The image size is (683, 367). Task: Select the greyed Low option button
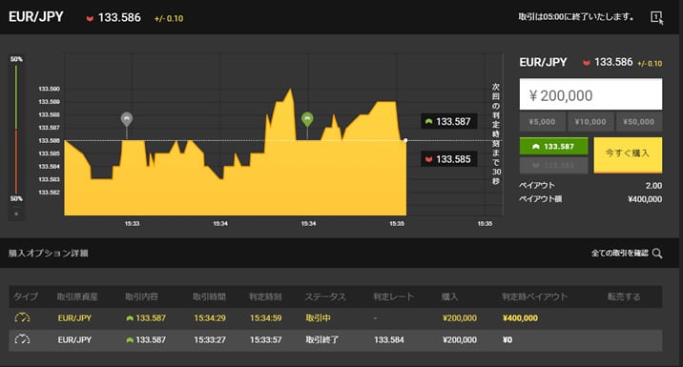(x=553, y=166)
